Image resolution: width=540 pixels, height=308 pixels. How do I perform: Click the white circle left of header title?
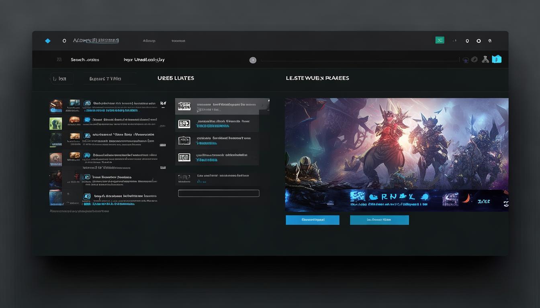pos(64,41)
